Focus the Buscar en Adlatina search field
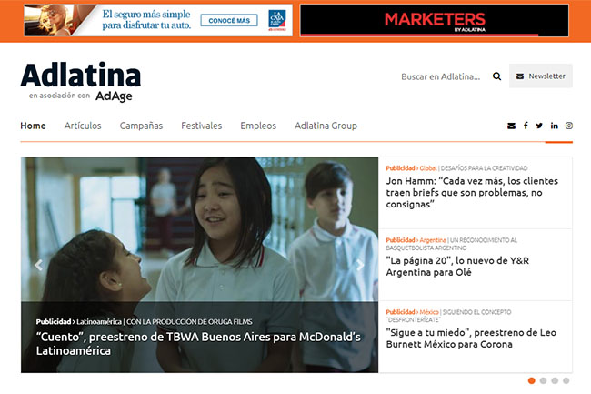The image size is (591, 394). tap(441, 76)
